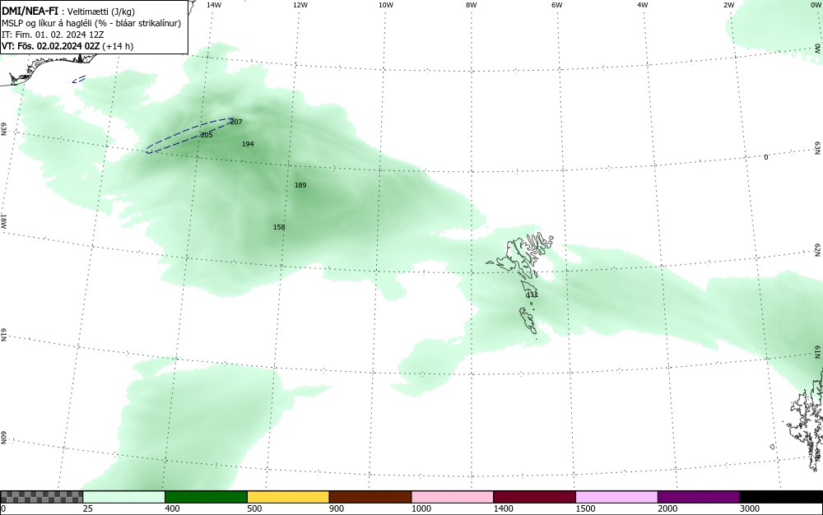Click the 1000 legend scale number
The image size is (823, 515).
click(x=421, y=508)
